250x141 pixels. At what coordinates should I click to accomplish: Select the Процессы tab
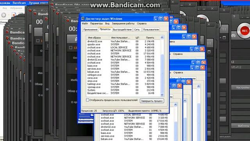tap(105, 29)
